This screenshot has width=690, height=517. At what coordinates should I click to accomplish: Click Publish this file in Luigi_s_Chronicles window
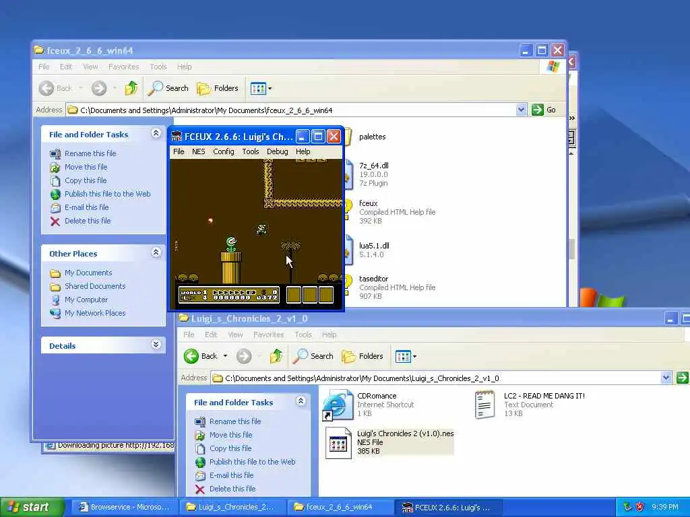coord(252,462)
